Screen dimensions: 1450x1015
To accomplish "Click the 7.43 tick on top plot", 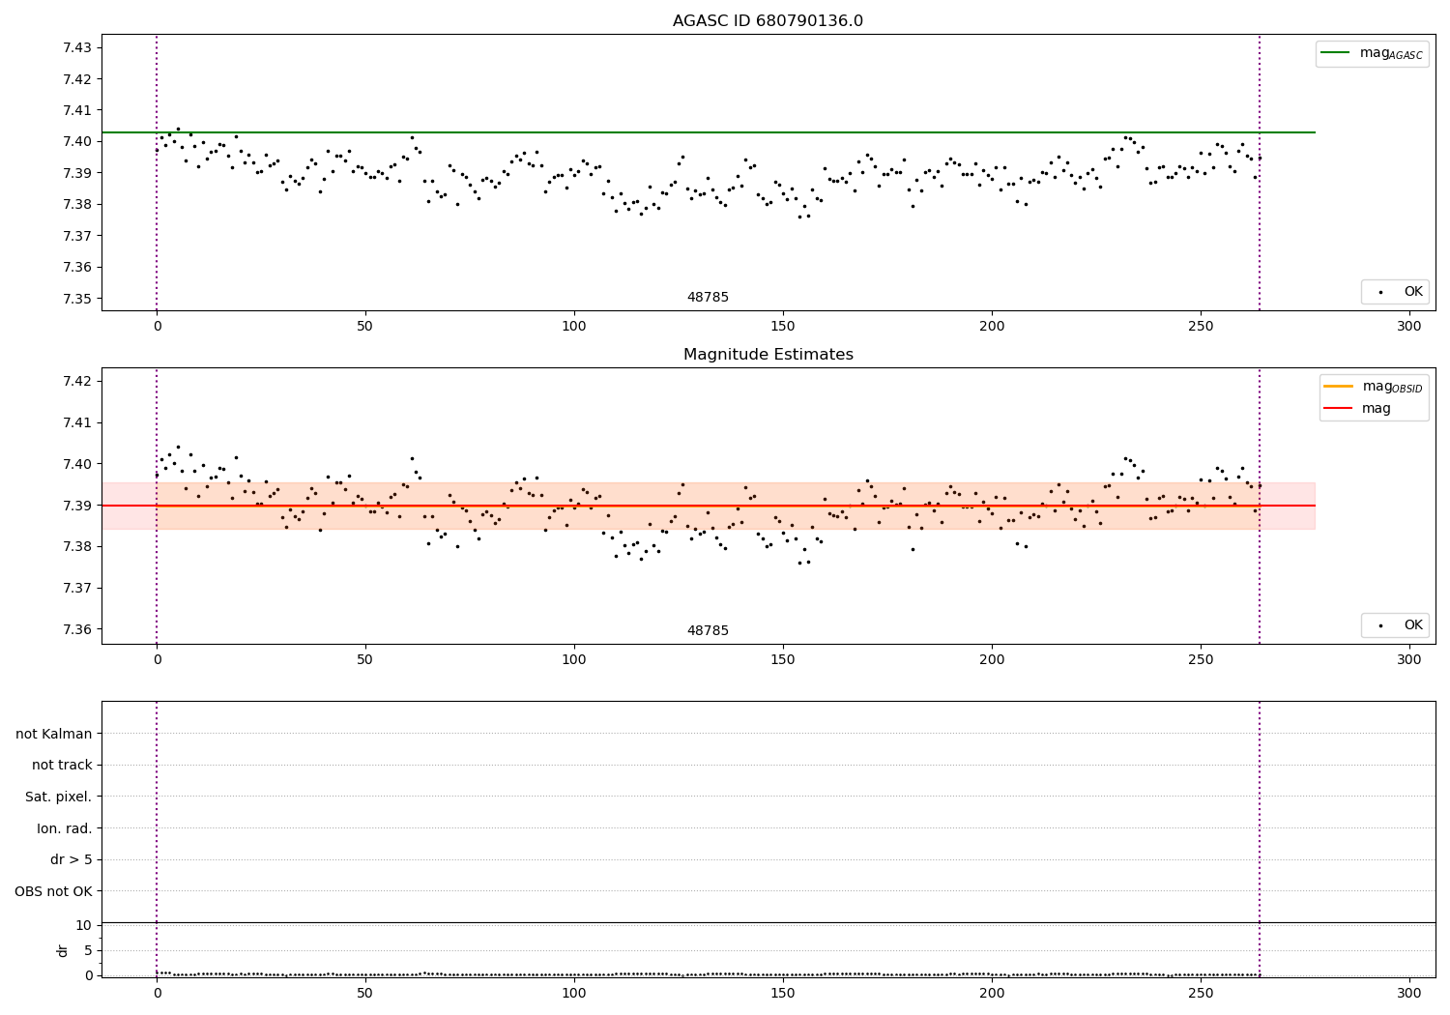I will pyautogui.click(x=77, y=47).
